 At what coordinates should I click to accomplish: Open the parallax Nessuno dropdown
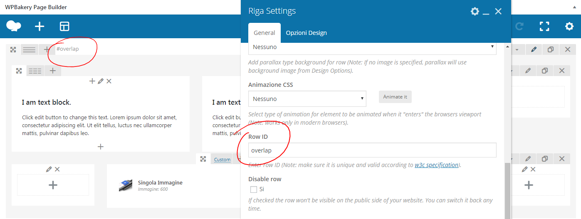372,48
